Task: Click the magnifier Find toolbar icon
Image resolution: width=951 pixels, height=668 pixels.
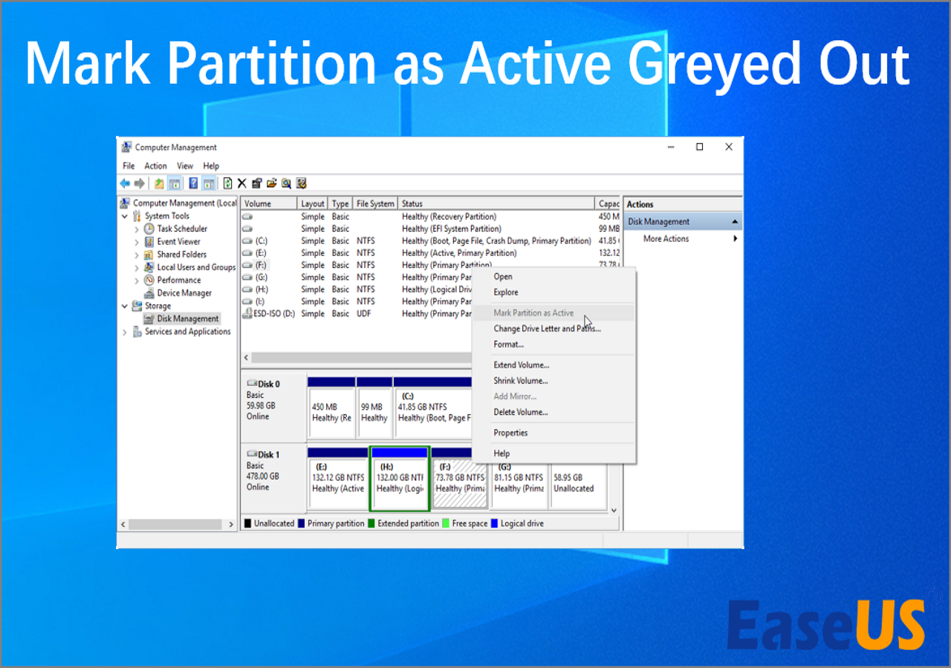Action: coord(286,183)
